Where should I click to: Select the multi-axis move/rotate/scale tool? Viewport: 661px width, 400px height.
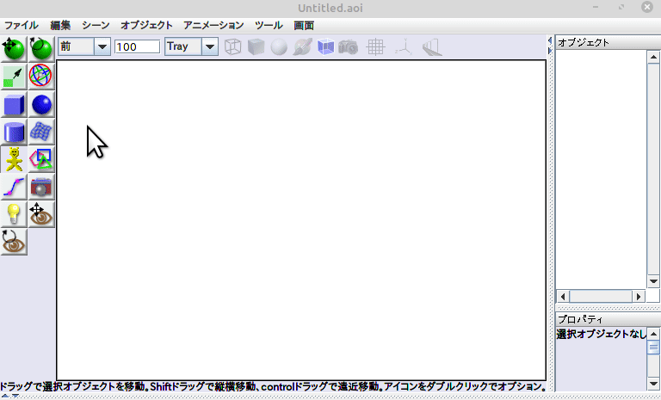click(41, 77)
